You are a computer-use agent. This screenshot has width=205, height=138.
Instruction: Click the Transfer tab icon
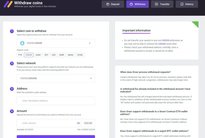click(x=156, y=4)
